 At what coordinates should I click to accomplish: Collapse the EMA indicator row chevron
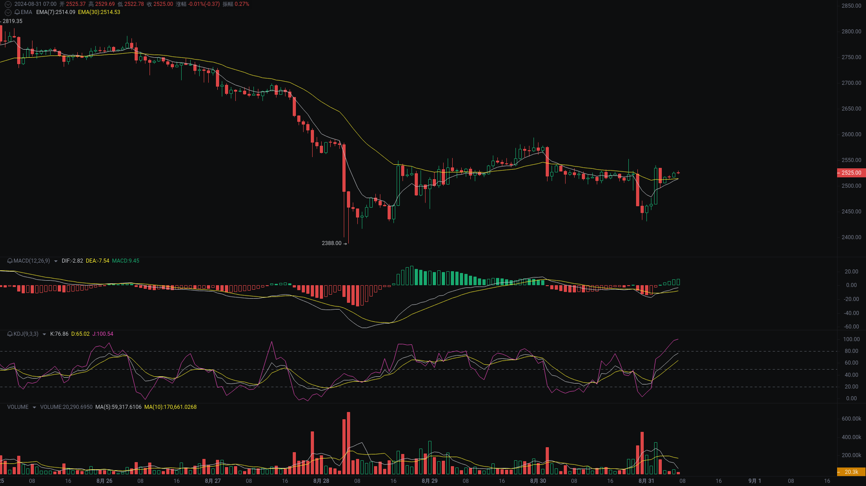coord(8,13)
